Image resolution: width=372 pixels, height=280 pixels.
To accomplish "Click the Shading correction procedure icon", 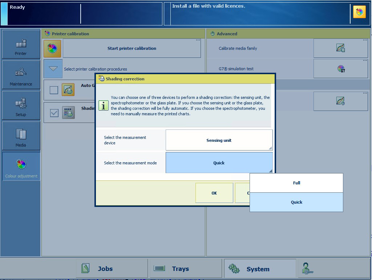I will coord(68,113).
